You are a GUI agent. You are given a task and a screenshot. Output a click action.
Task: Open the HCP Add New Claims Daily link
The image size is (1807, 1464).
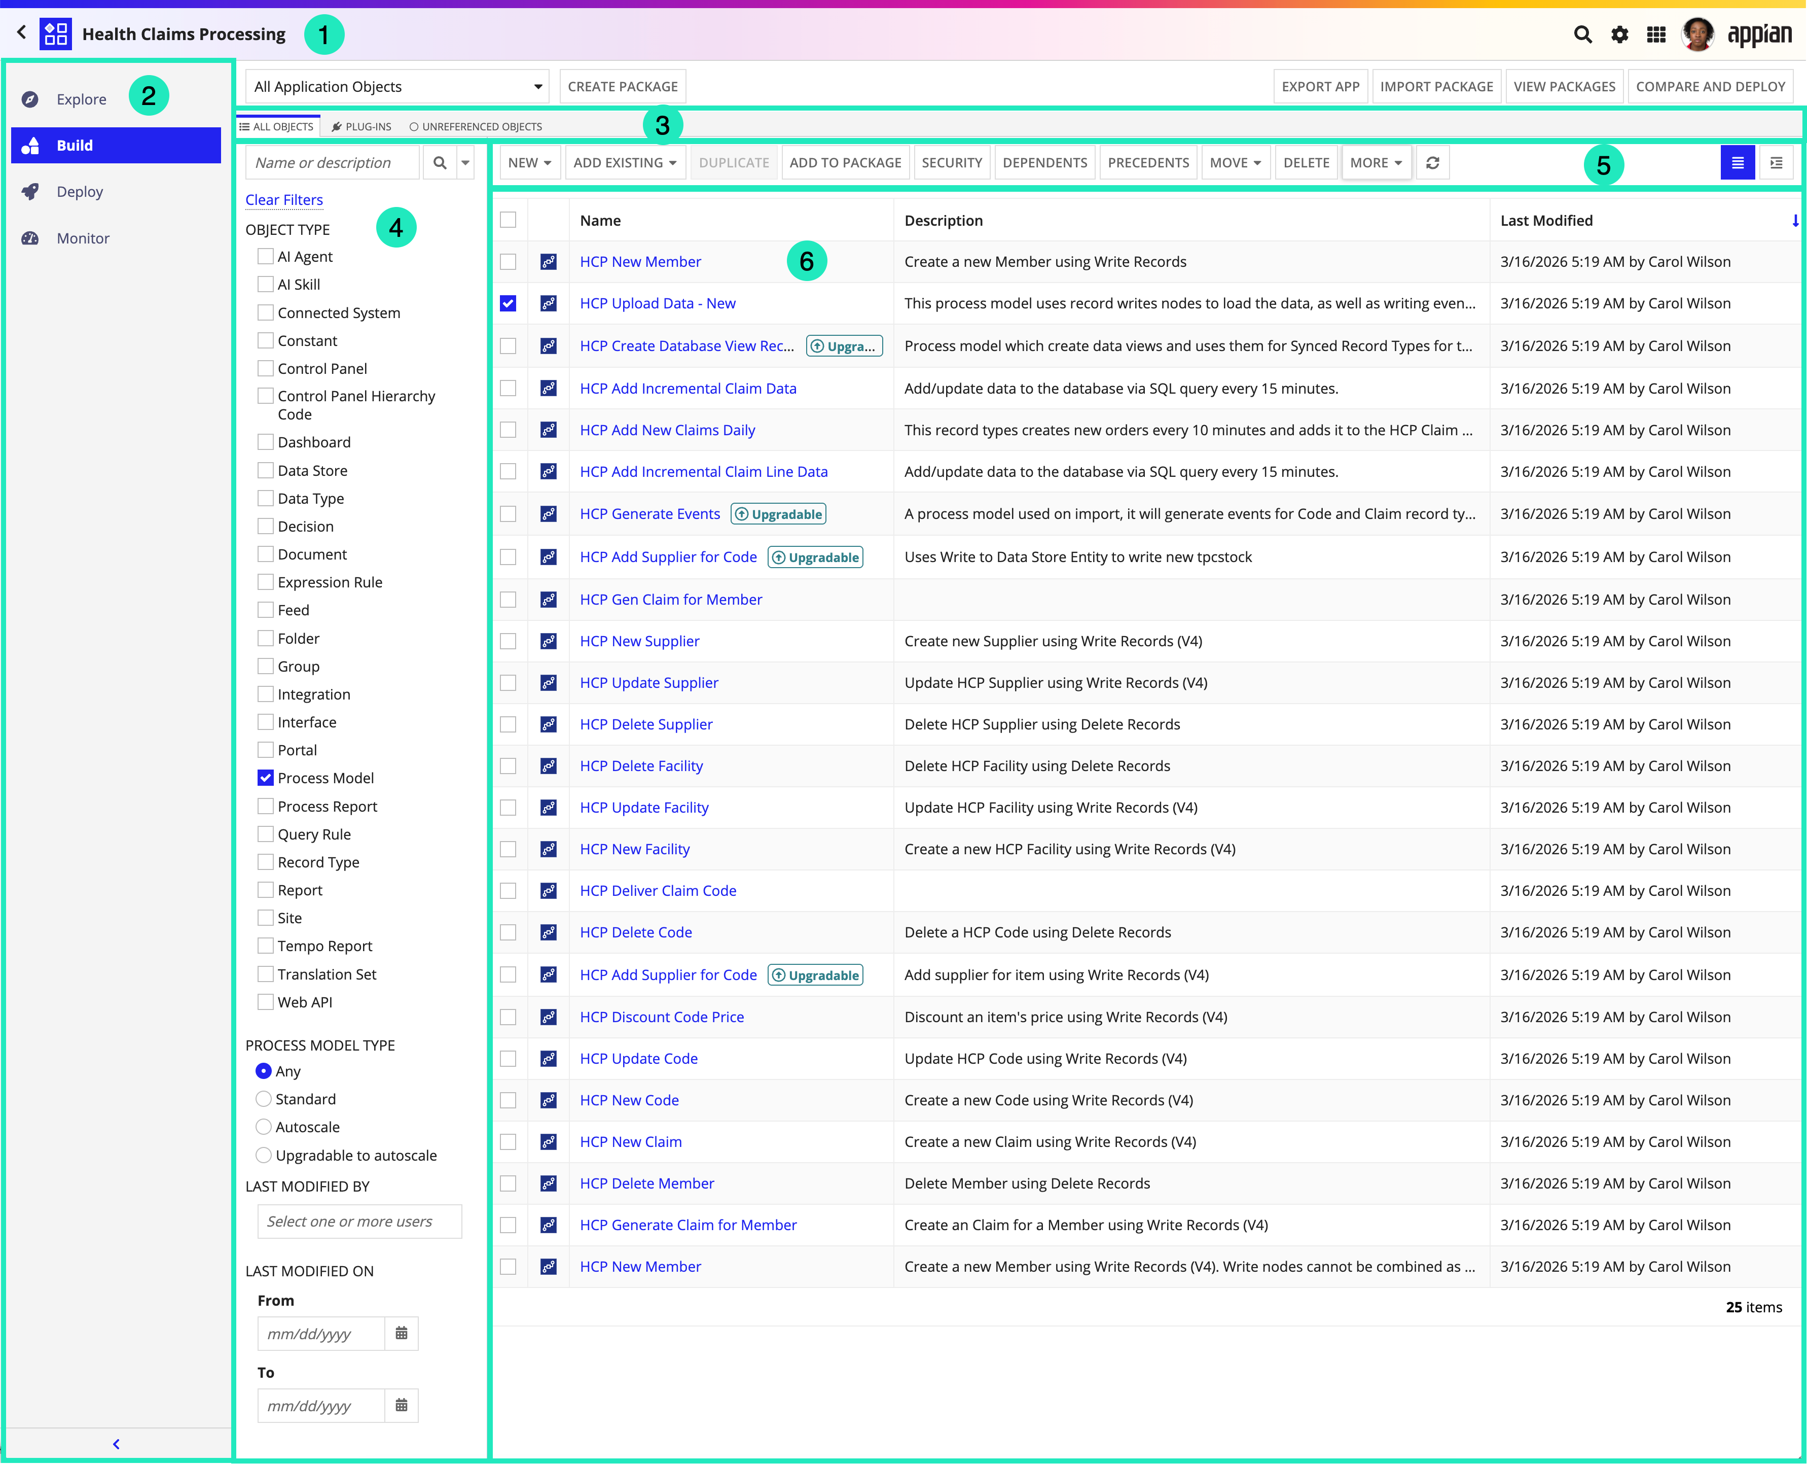(668, 430)
